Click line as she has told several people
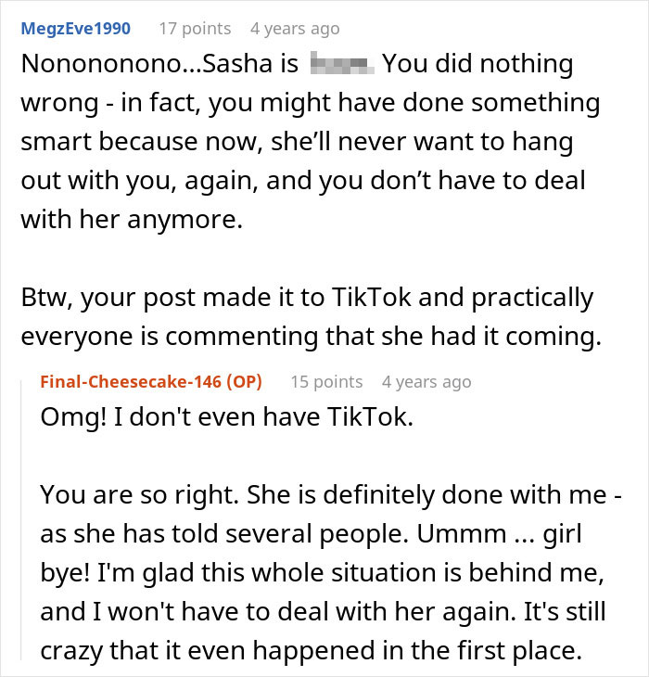 point(311,534)
